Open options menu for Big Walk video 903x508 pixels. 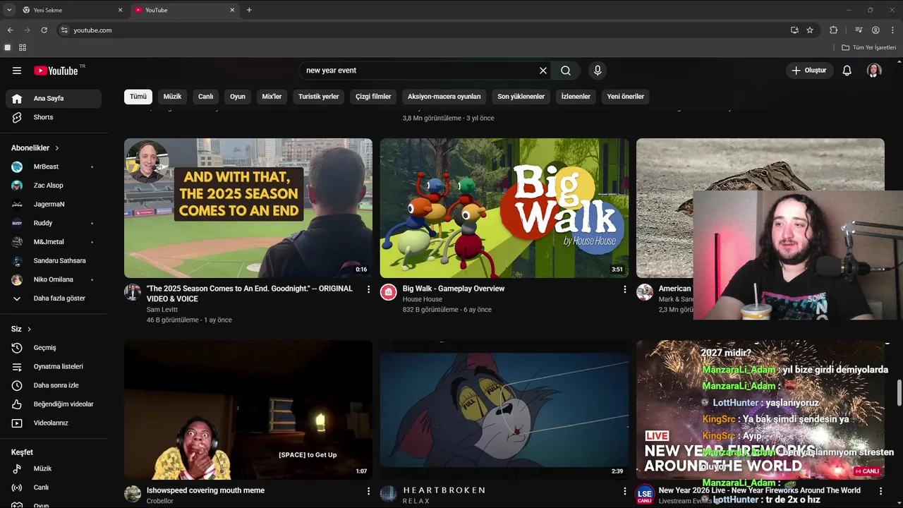[x=624, y=289]
